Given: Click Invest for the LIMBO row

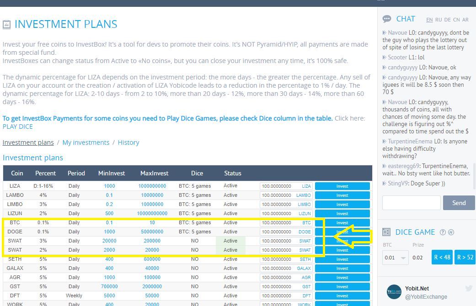Looking at the screenshot, I should 342,205.
